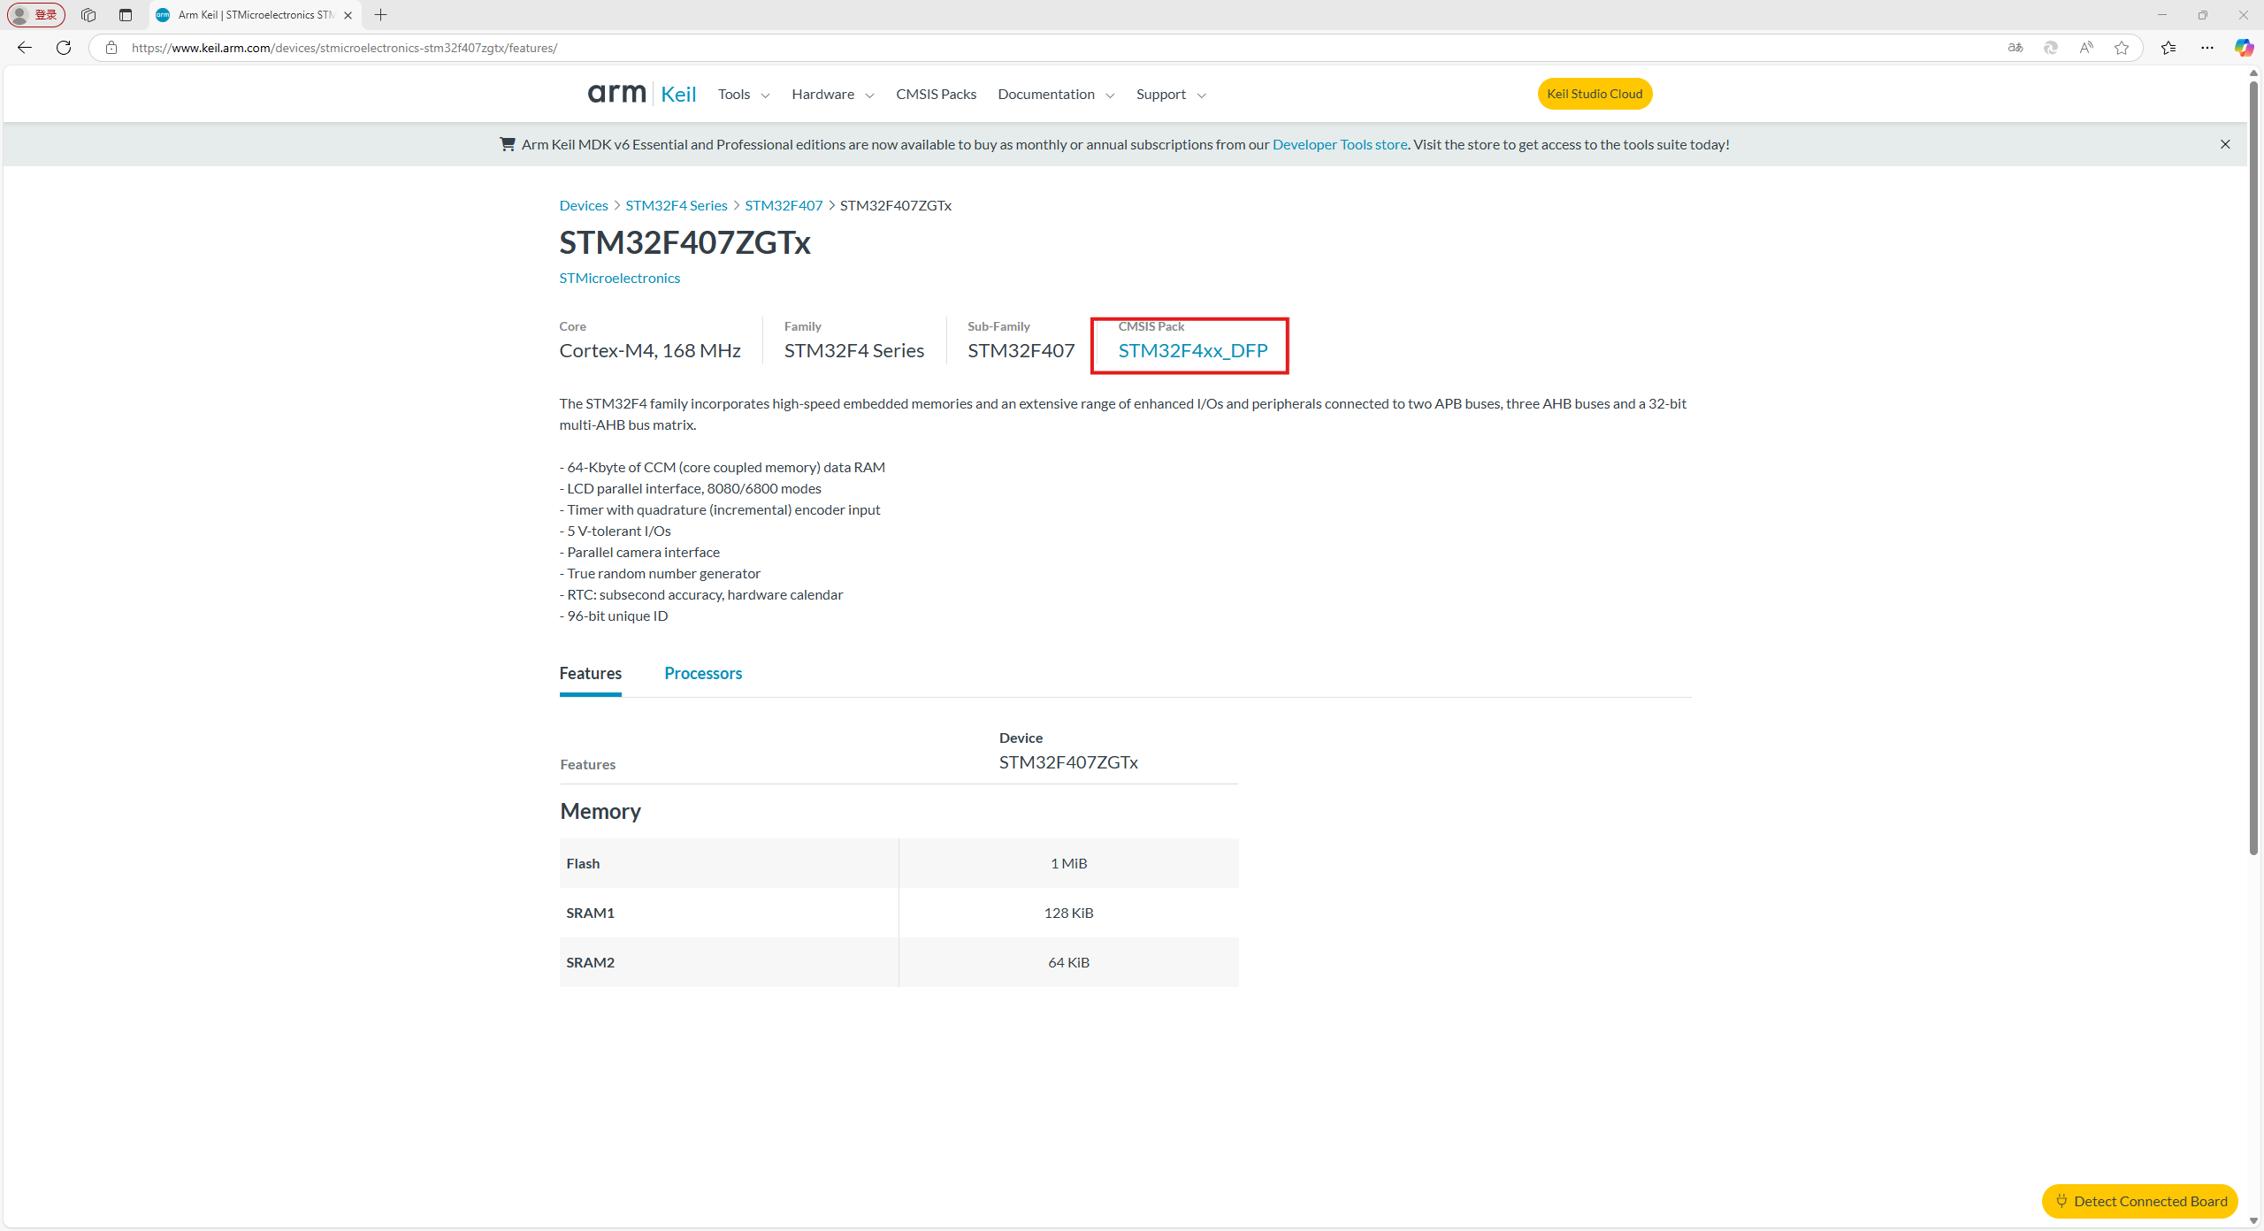The width and height of the screenshot is (2264, 1231).
Task: Click the STM32F407ZGTx page title
Action: pyautogui.click(x=685, y=242)
